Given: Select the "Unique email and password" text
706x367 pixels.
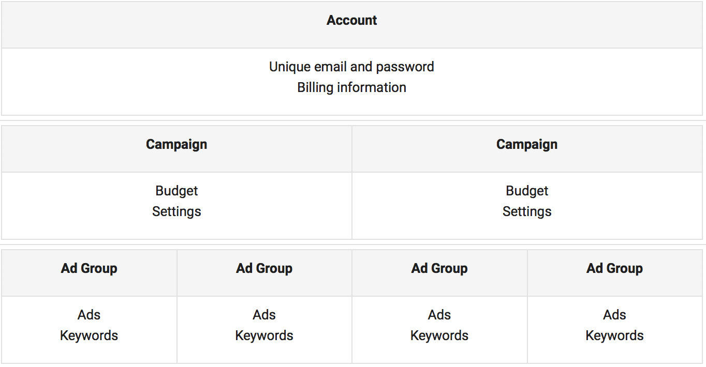Looking at the screenshot, I should pos(351,67).
